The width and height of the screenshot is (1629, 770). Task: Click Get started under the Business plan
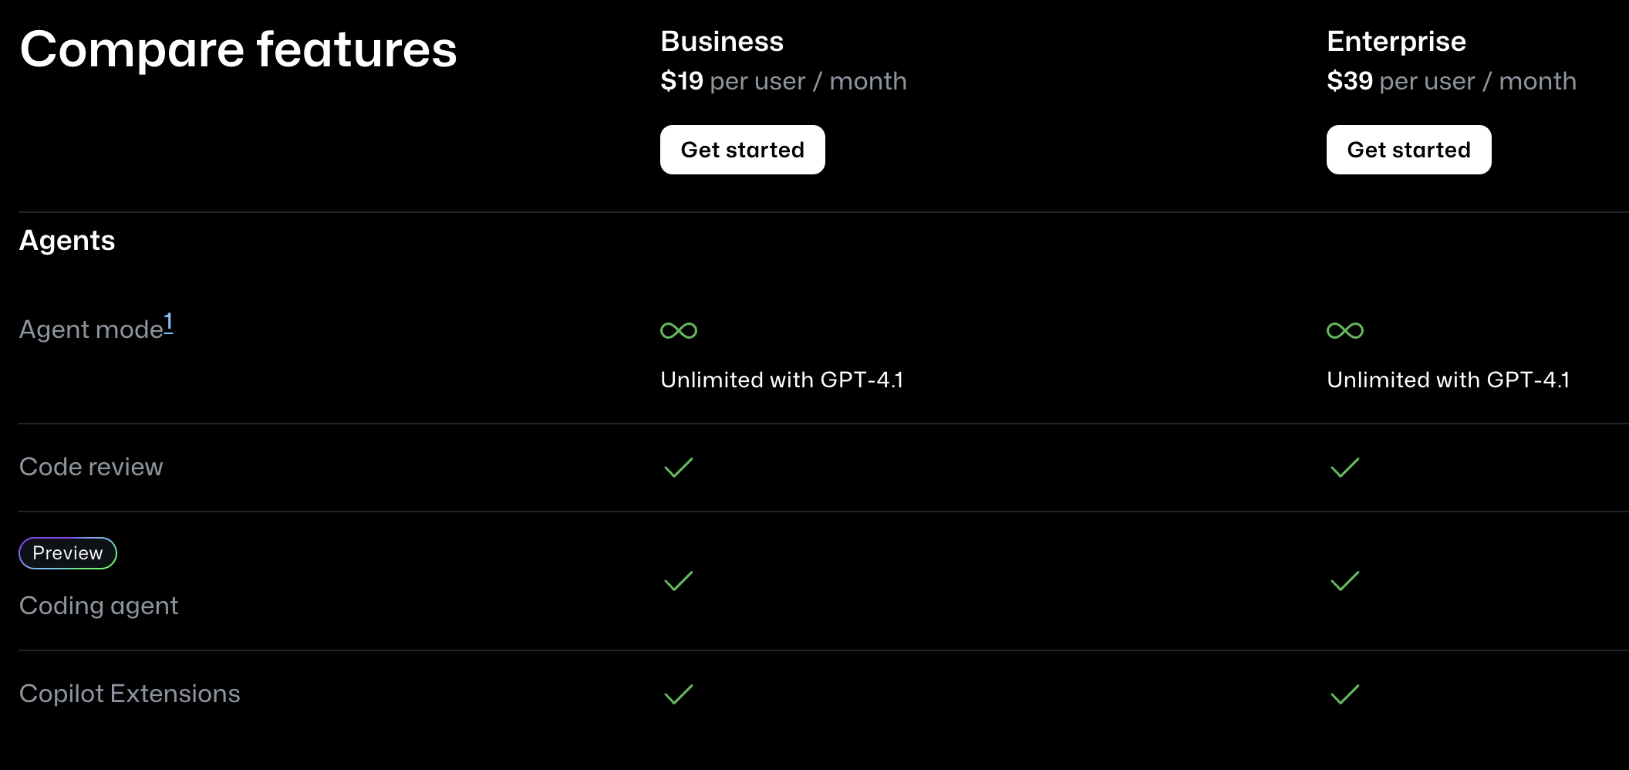point(742,150)
